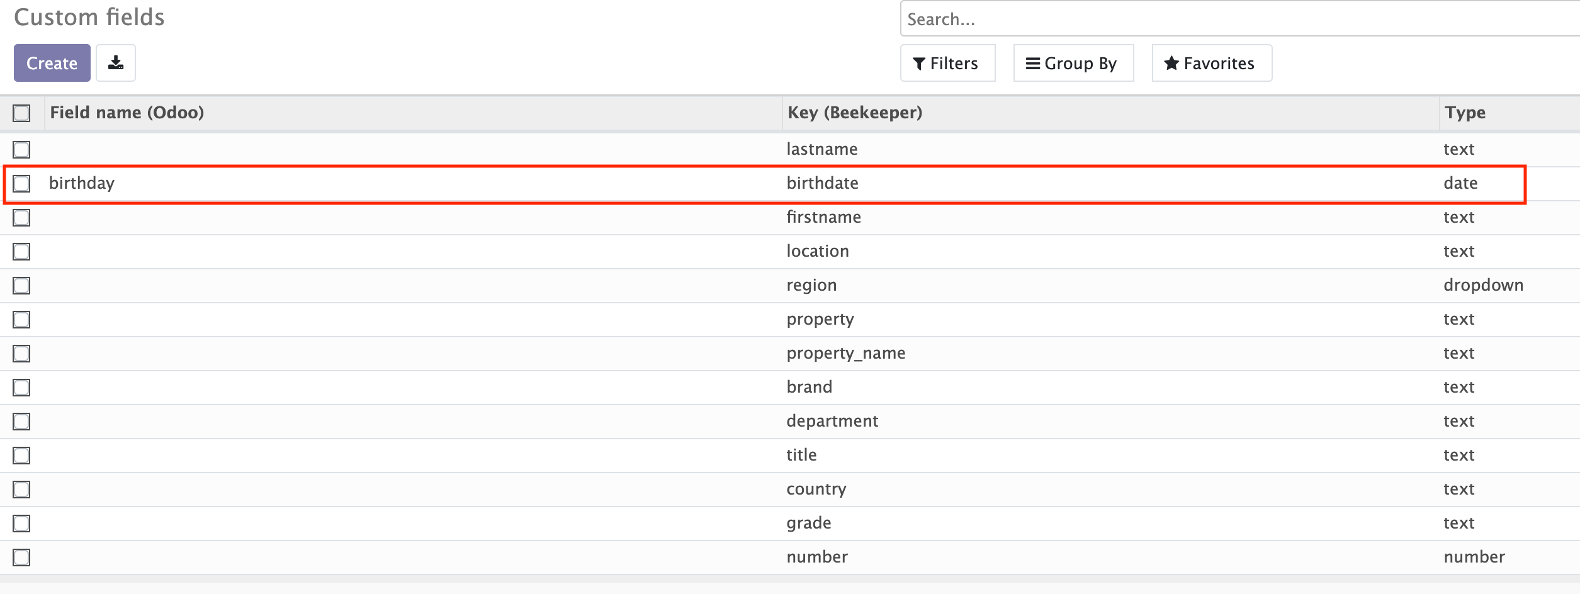Check the title row checkbox
The height and width of the screenshot is (594, 1580).
point(21,456)
